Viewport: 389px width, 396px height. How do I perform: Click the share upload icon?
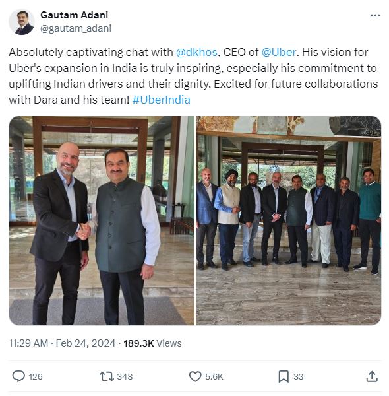(372, 376)
